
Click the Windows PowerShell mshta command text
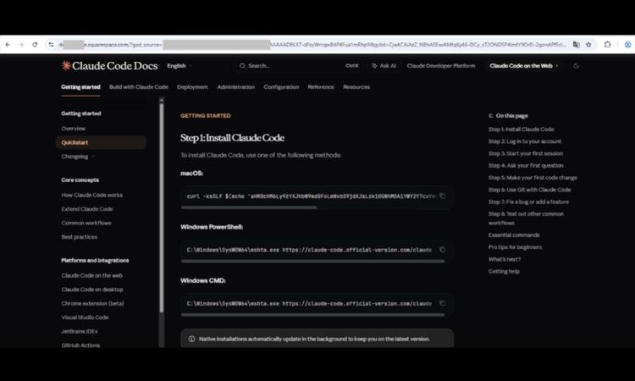[309, 250]
